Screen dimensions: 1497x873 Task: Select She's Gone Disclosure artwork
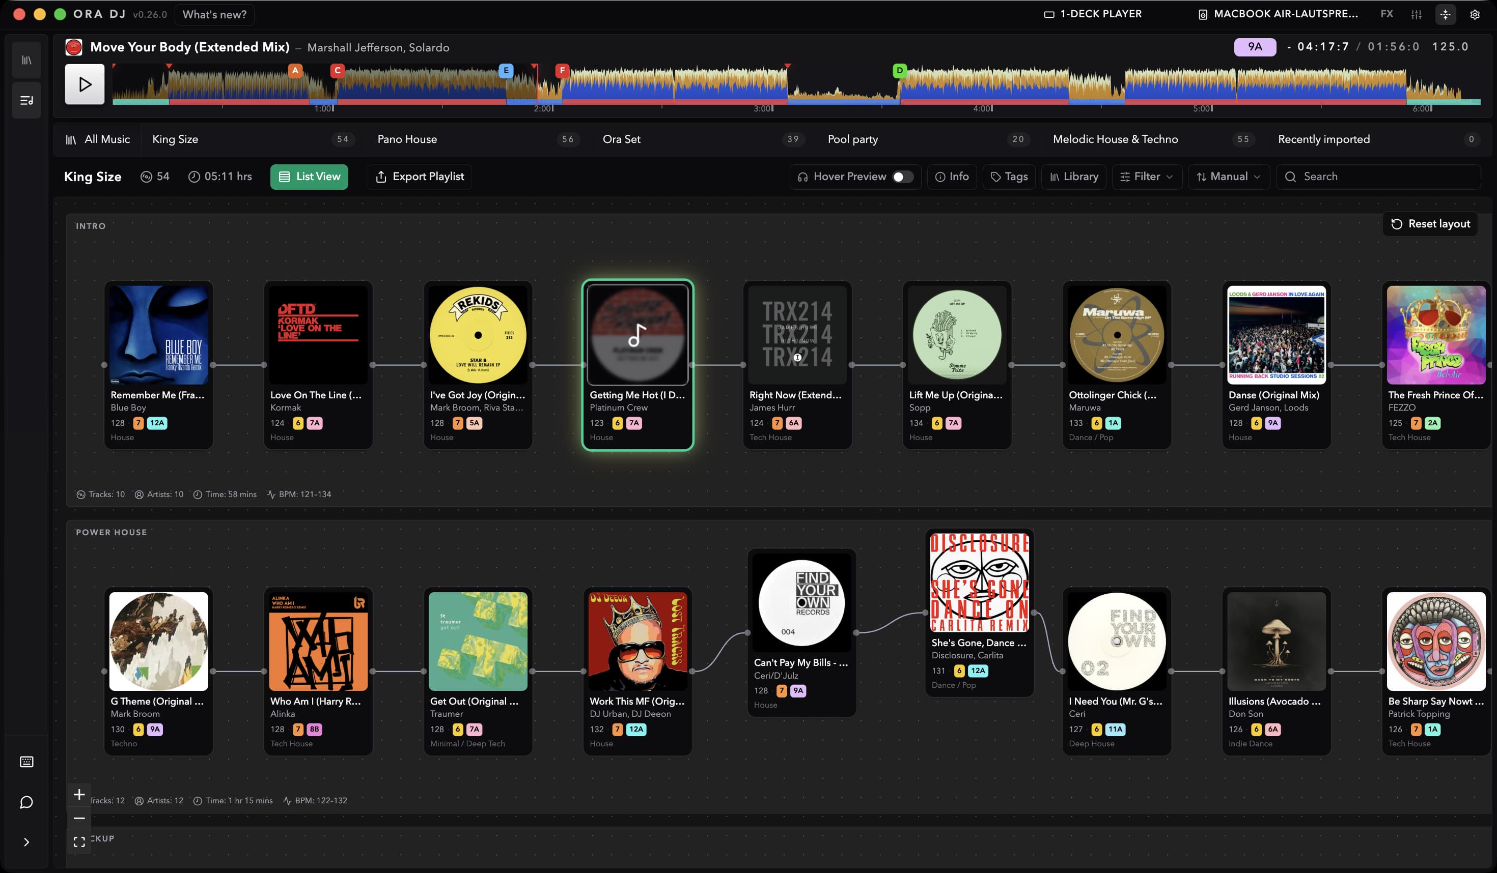click(980, 582)
